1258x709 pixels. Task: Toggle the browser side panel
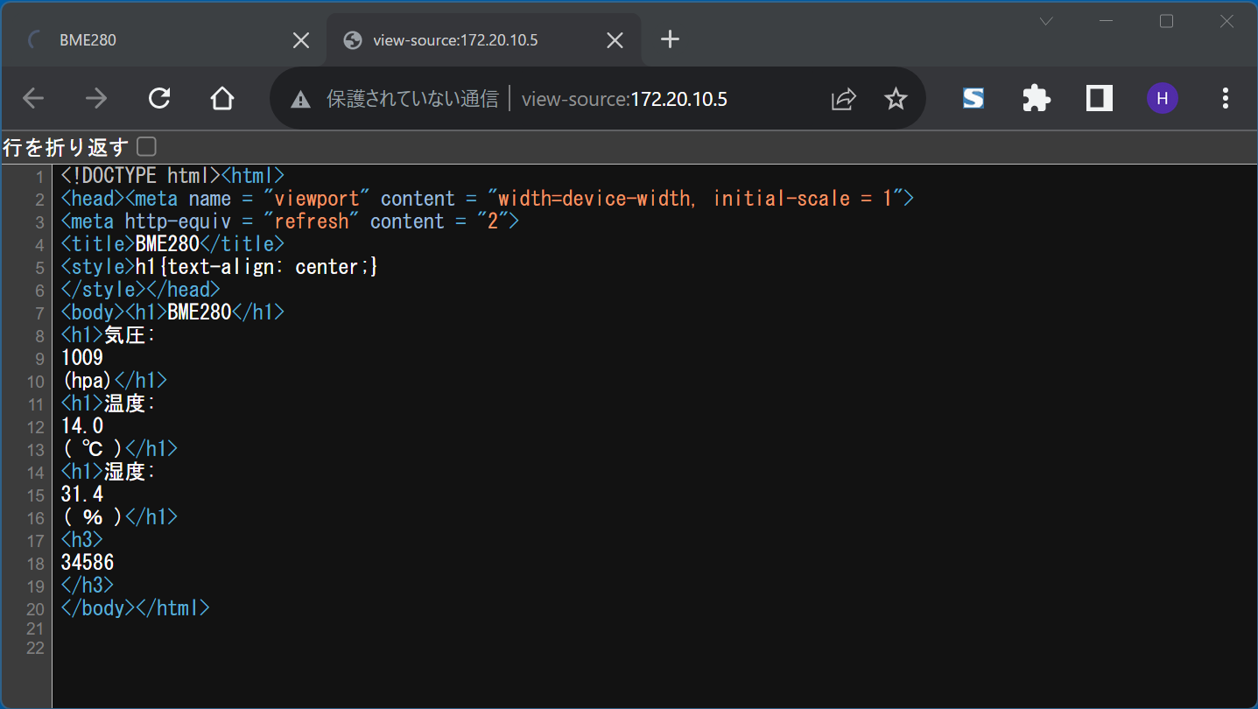click(x=1099, y=98)
